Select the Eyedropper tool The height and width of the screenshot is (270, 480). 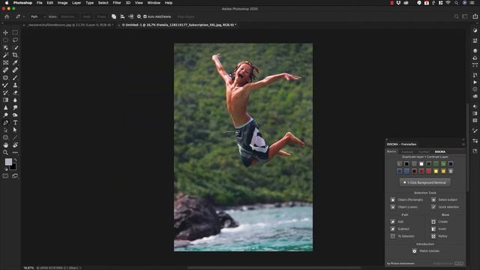click(x=15, y=62)
